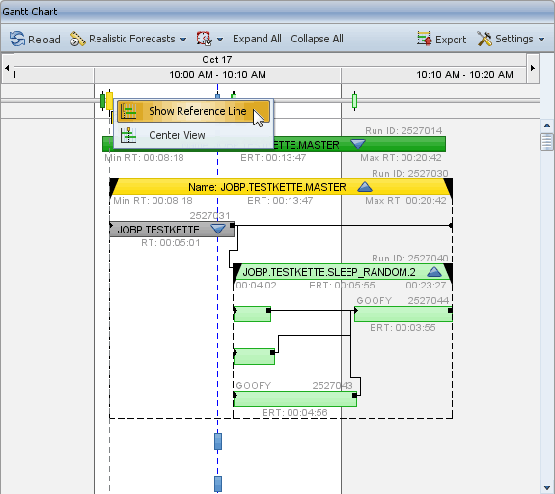Image resolution: width=555 pixels, height=494 pixels.
Task: Click the upper blue marker on reference line
Action: click(218, 441)
